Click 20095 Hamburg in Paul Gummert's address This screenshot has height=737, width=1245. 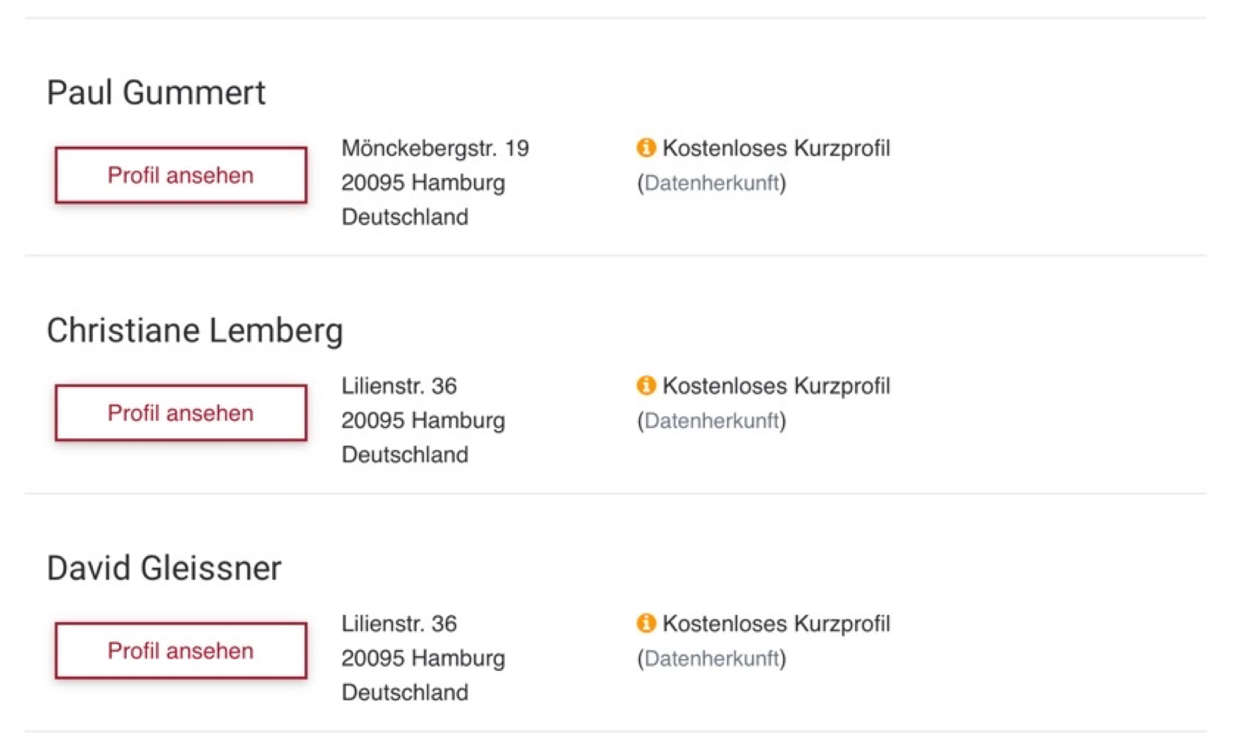coord(423,183)
